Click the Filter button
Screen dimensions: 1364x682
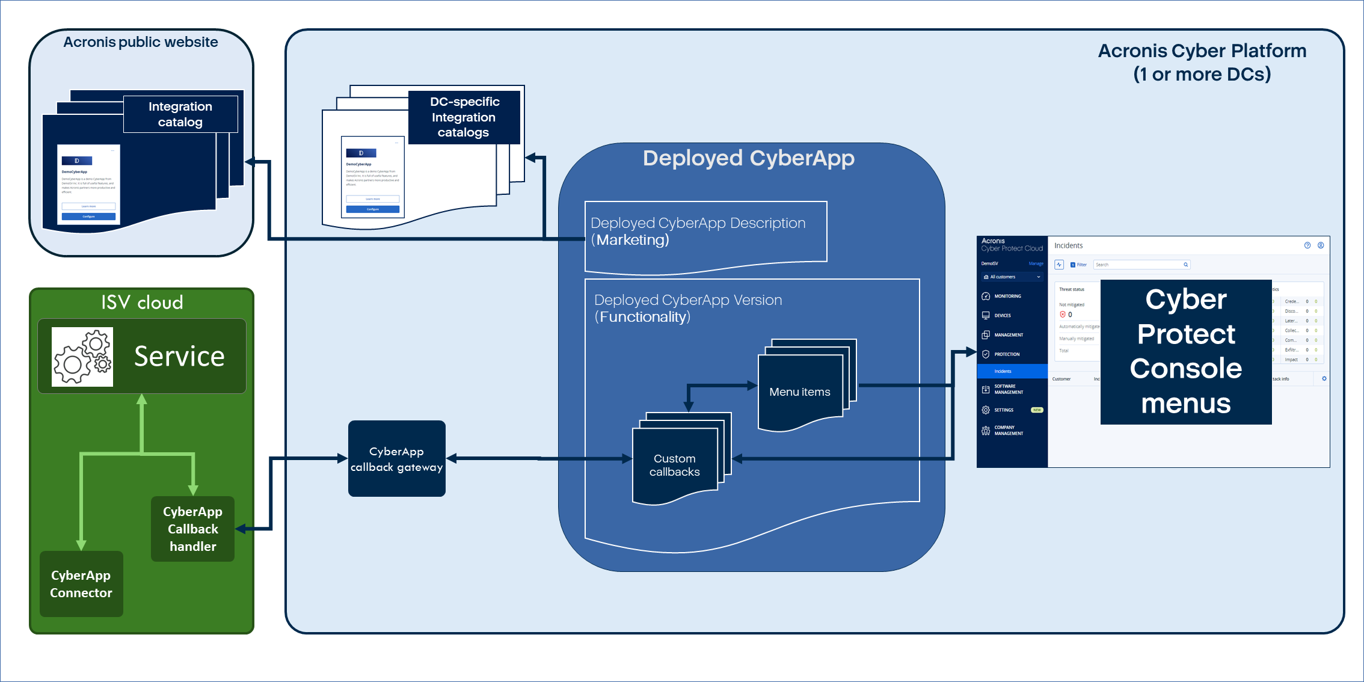click(1078, 265)
